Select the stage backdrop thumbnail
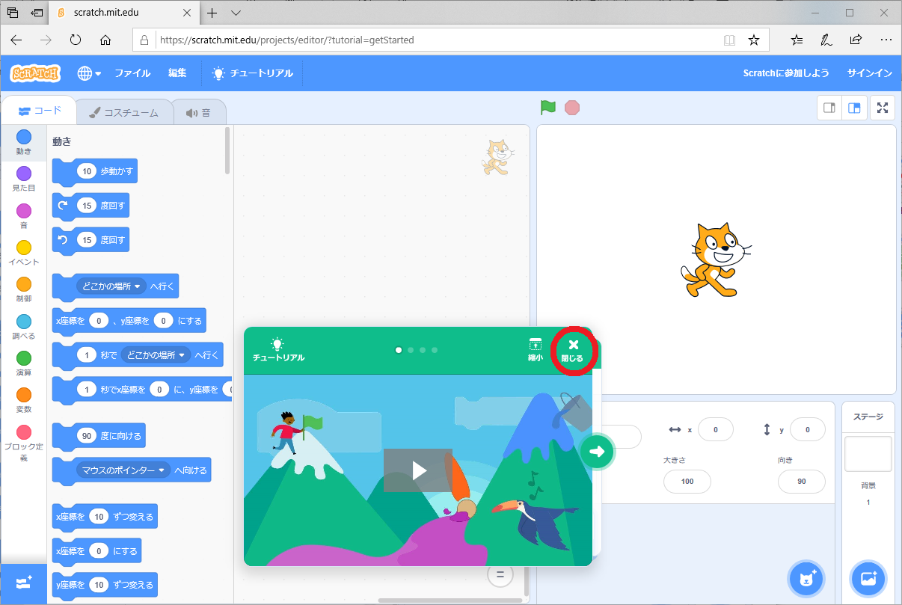 click(x=868, y=454)
